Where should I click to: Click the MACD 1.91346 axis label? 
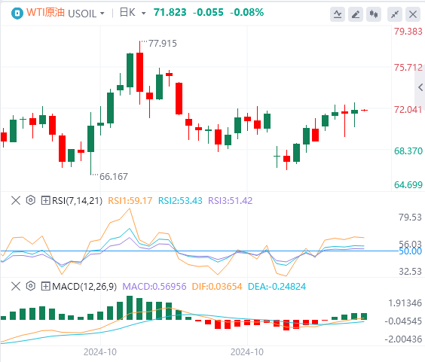coord(405,303)
